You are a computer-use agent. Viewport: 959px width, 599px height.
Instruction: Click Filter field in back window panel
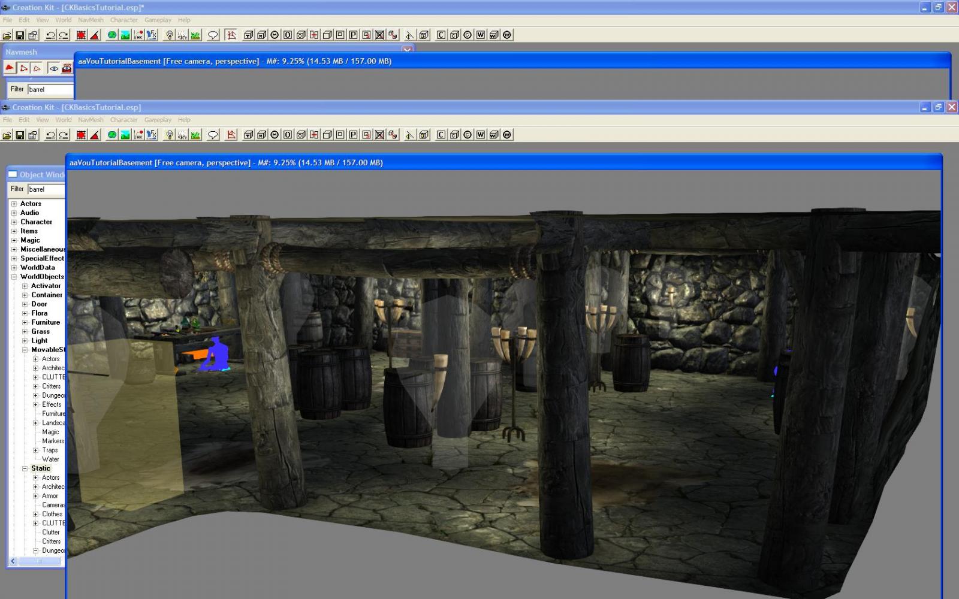(x=50, y=89)
